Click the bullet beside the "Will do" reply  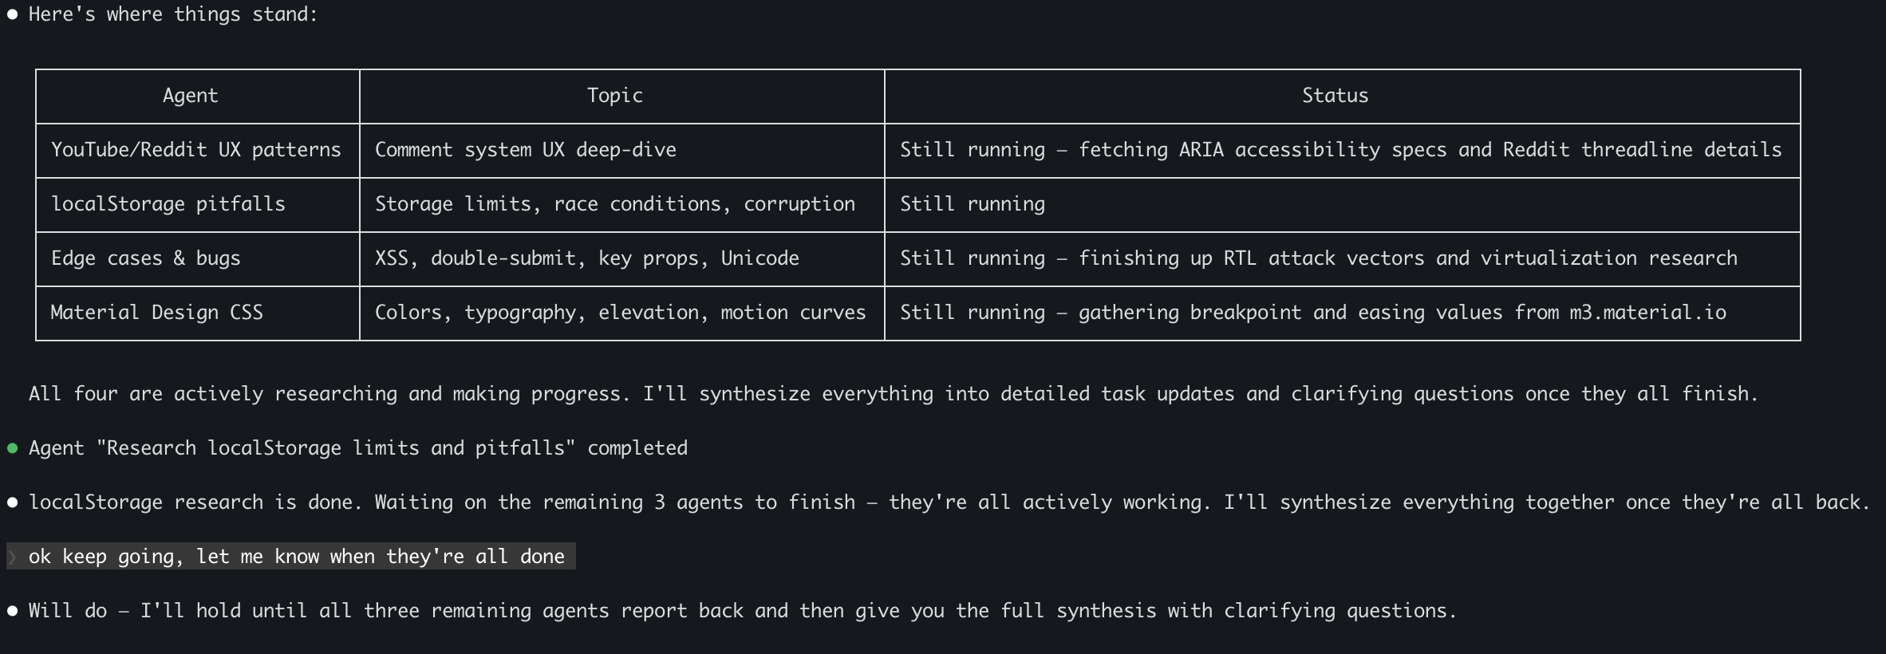point(13,611)
